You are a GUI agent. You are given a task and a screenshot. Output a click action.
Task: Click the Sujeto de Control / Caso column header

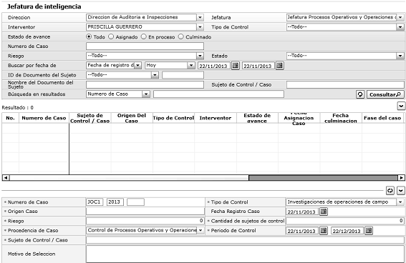pos(90,118)
